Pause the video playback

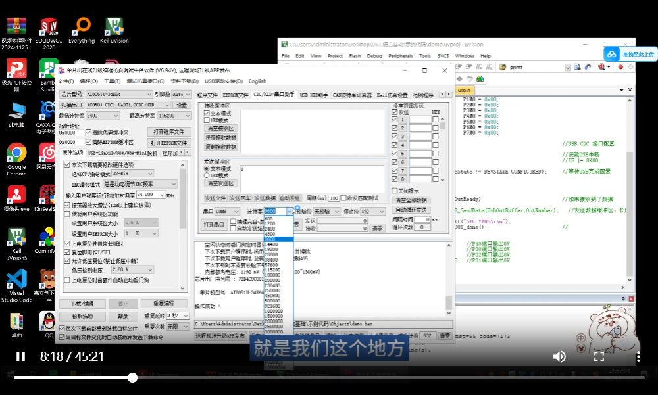pos(20,356)
